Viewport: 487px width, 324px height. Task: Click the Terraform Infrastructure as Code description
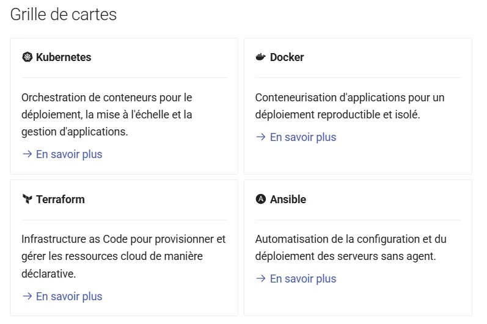(123, 256)
